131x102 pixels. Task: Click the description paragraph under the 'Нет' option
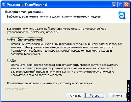(67, 49)
